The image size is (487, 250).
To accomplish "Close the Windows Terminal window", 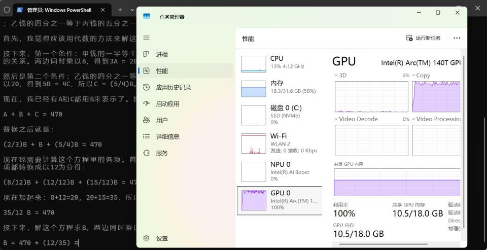I will point(477,8).
